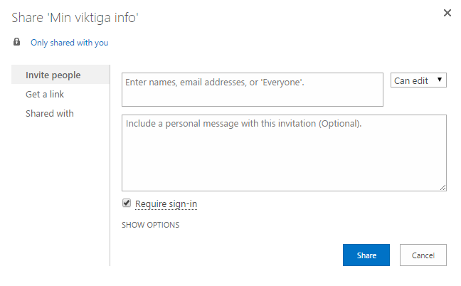This screenshot has height=286, width=461.
Task: Click the 'Require sign-in' label text
Action: 166,204
